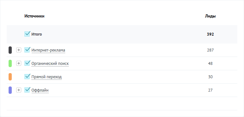
Task: Click the dark gray Интернет-реклама color marker
Action: pyautogui.click(x=10, y=50)
